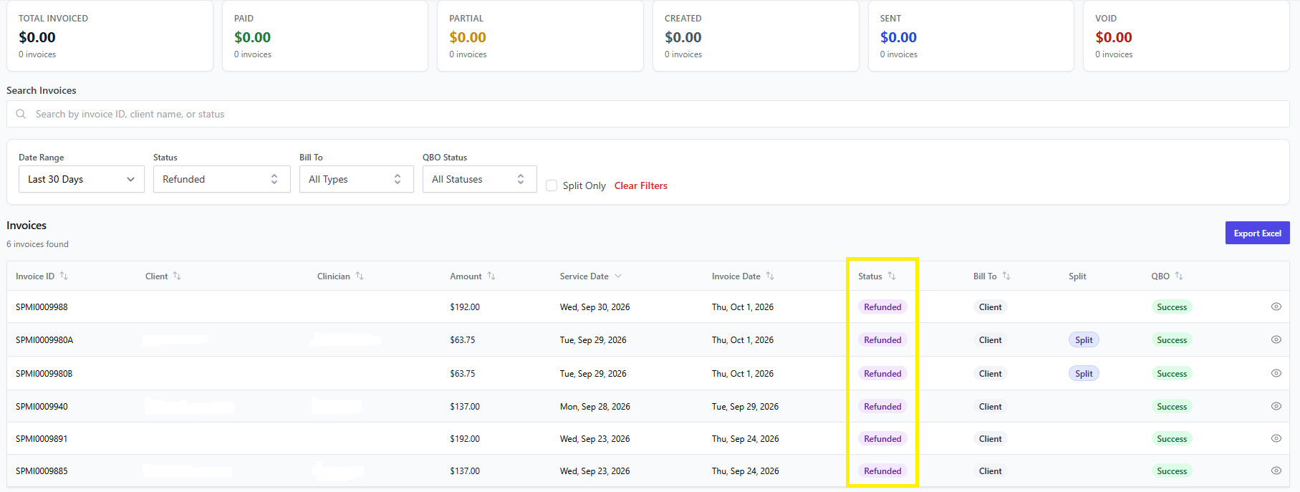Click Split badge on SPMI0009980A row
The image size is (1300, 492).
(x=1084, y=340)
